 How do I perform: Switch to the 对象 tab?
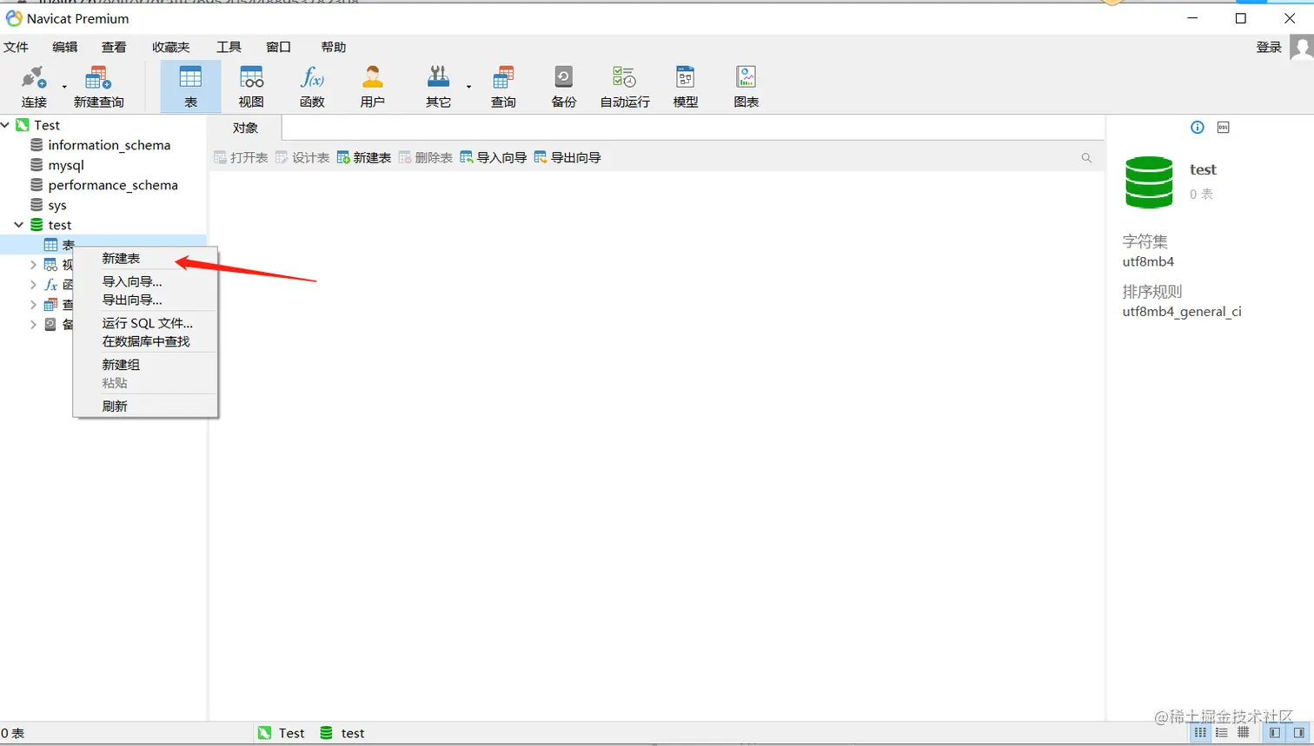(x=245, y=128)
